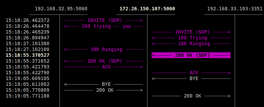Select the ACK arrow toward 192.168.33.103

[191, 73]
